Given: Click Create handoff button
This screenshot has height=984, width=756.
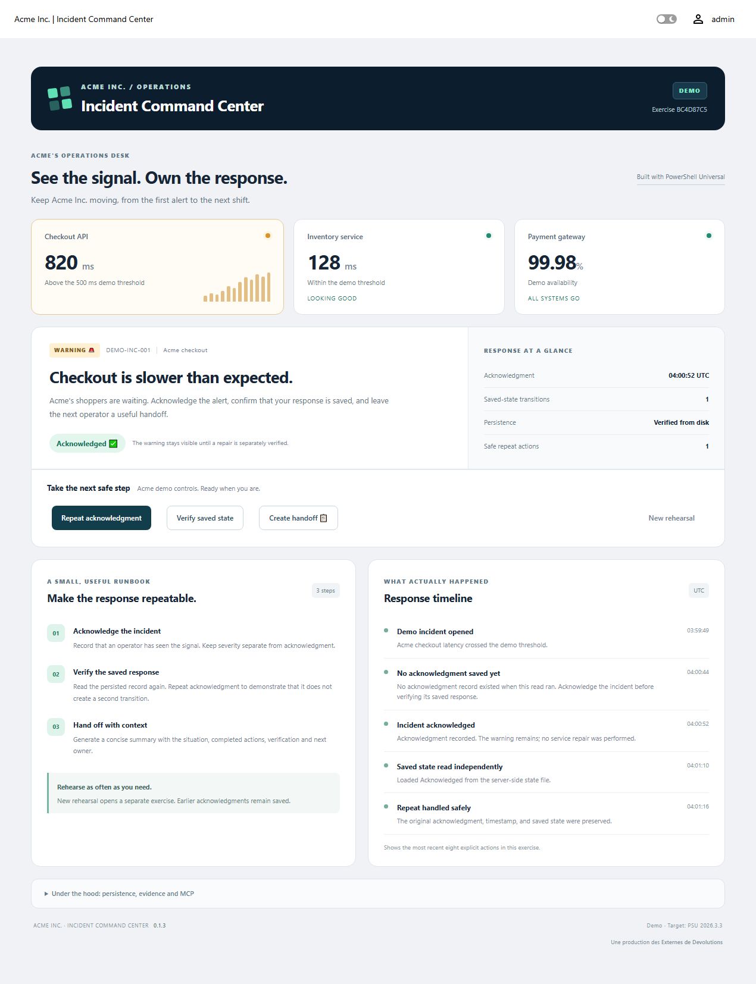Looking at the screenshot, I should tap(298, 518).
